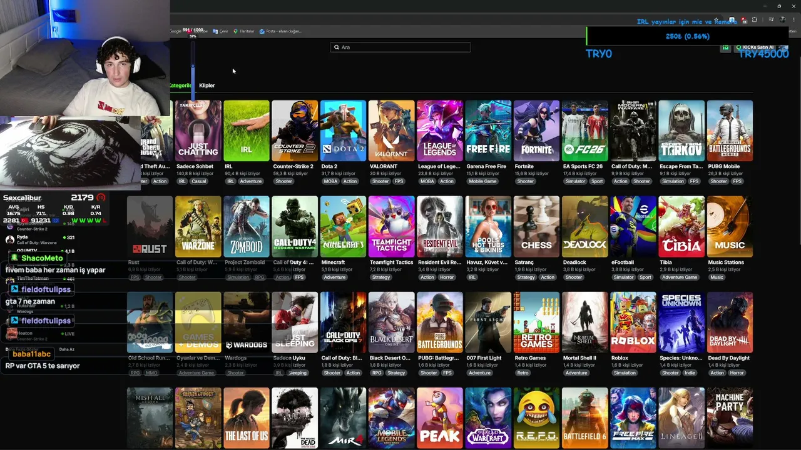The image size is (801, 450).
Task: Select the Roblox category cover
Action: pyautogui.click(x=633, y=322)
